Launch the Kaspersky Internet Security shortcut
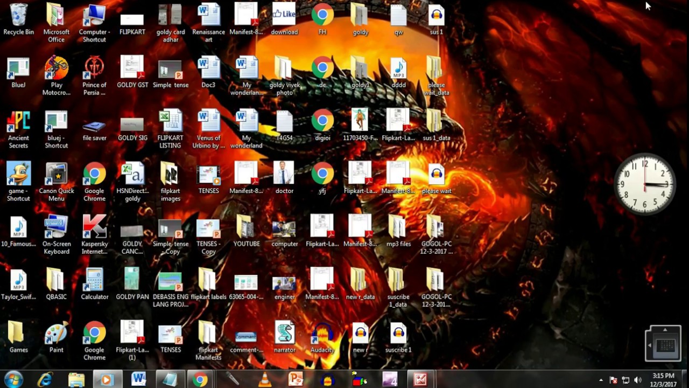Image resolution: width=689 pixels, height=388 pixels. [94, 228]
